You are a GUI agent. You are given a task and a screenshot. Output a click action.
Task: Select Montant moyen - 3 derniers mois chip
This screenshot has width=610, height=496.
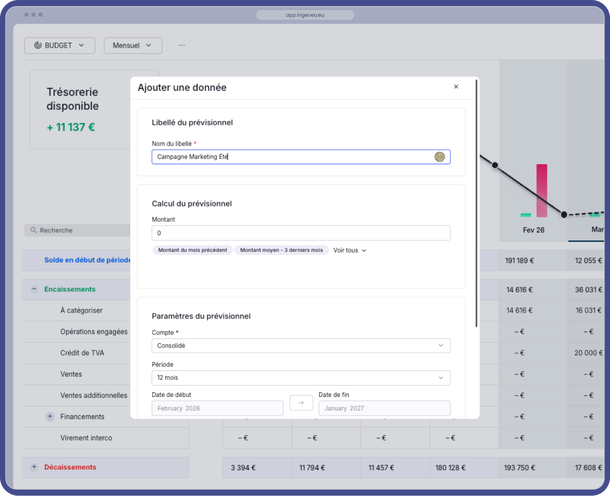click(x=282, y=250)
